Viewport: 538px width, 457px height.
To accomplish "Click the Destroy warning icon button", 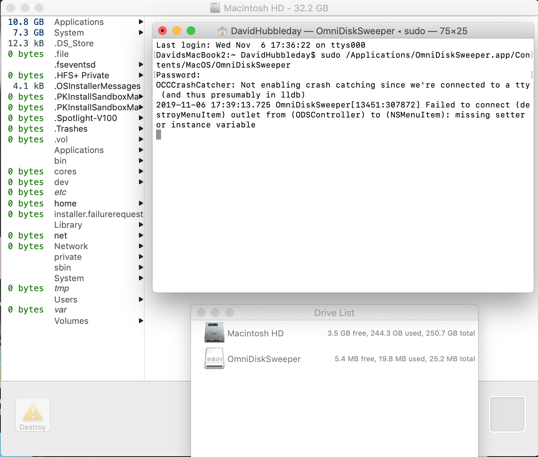I will 33,415.
